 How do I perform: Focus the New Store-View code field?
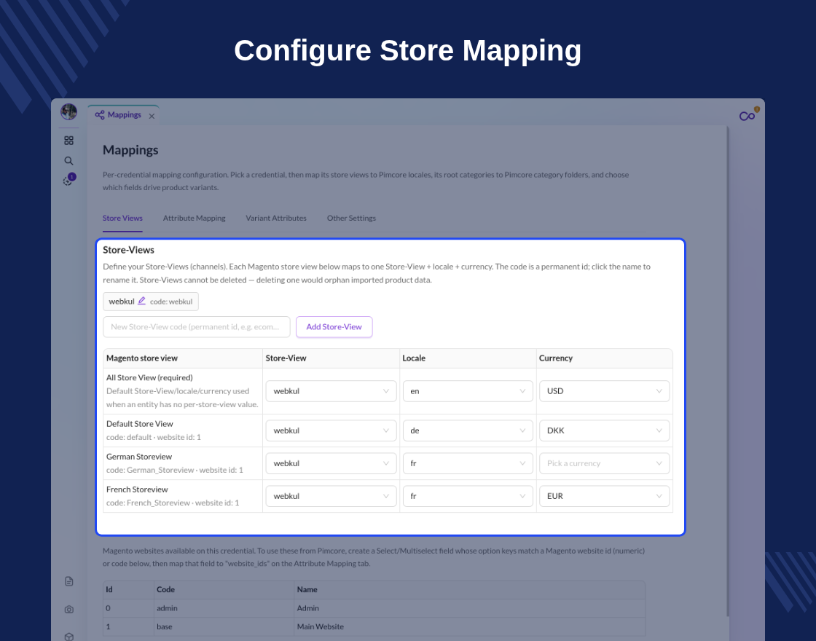197,327
